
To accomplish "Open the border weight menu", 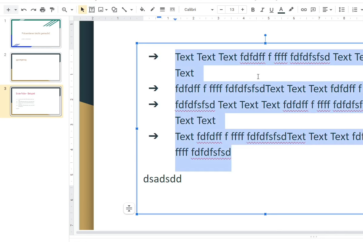I will 162,10.
